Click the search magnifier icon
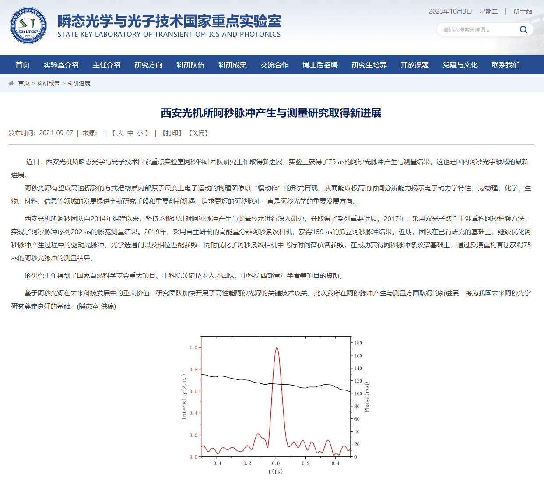 [523, 29]
